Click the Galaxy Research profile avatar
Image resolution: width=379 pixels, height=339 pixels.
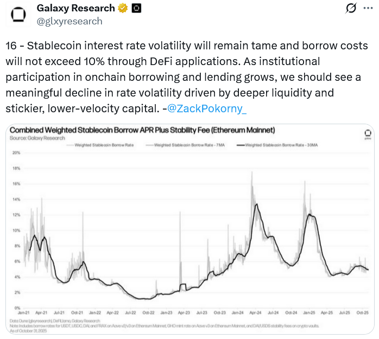pos(17,15)
